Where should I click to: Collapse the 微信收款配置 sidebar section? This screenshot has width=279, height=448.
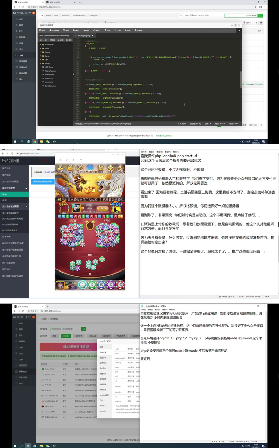pyautogui.click(x=26, y=188)
